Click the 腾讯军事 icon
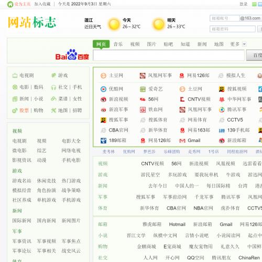Image resolution: width=262 pixels, height=262 pixels. point(222,110)
